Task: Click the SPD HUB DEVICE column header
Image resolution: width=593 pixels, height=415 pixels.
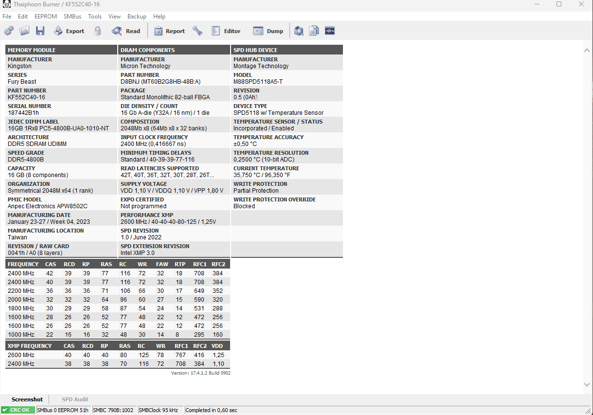Action: pyautogui.click(x=287, y=50)
